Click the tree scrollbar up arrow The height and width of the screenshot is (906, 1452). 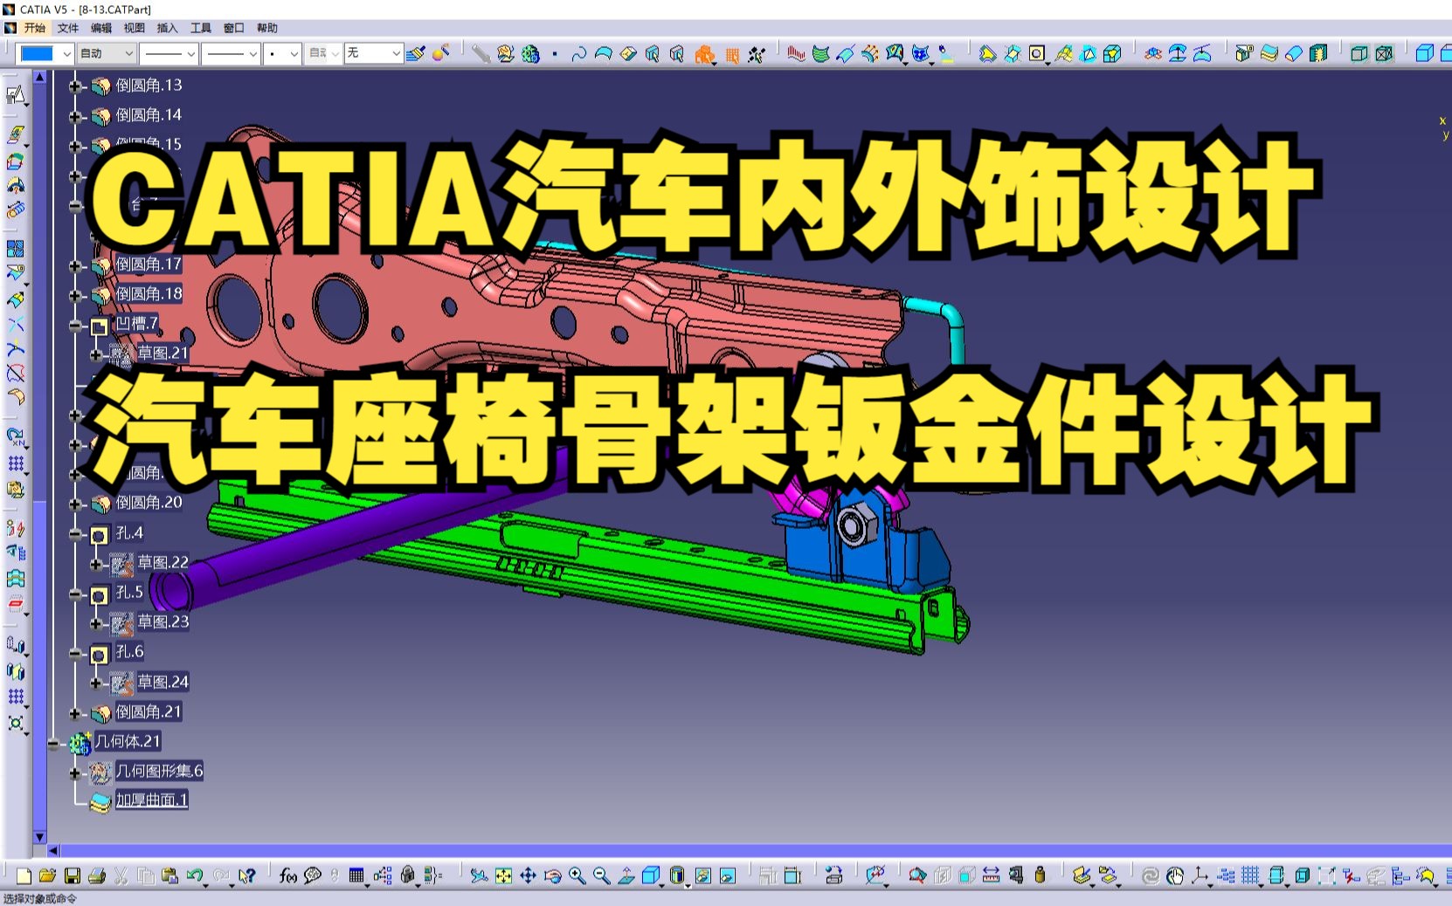(39, 77)
